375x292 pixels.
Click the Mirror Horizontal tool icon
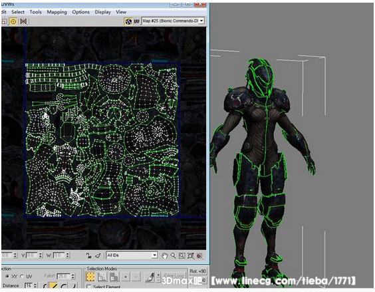pyautogui.click(x=23, y=21)
